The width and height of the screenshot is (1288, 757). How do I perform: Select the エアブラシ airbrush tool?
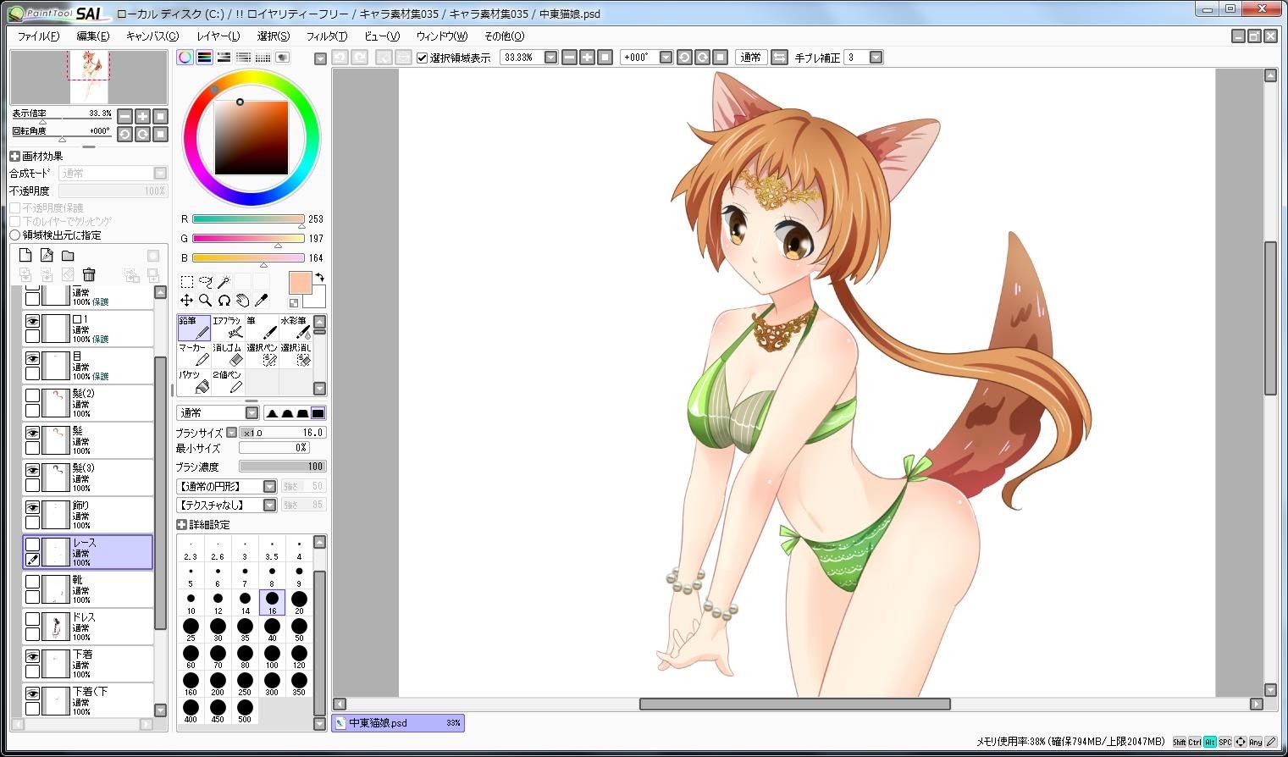pos(228,328)
